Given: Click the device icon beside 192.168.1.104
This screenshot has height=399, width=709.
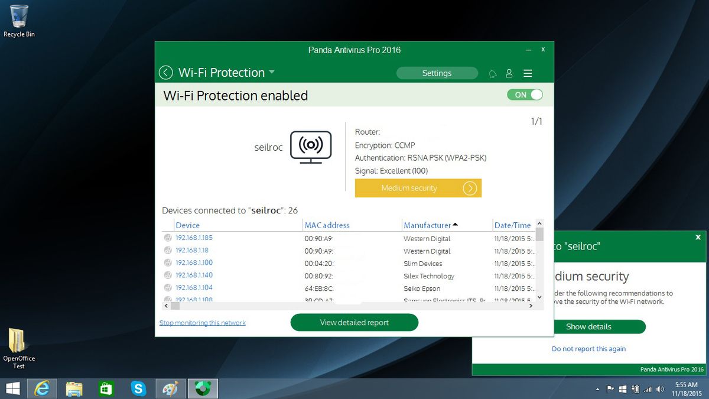Looking at the screenshot, I should tap(168, 288).
